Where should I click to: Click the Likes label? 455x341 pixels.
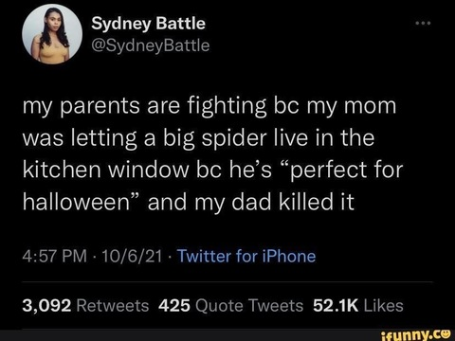coord(384,306)
